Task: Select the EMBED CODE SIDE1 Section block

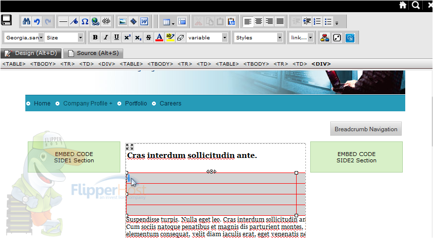Action: [x=74, y=157]
